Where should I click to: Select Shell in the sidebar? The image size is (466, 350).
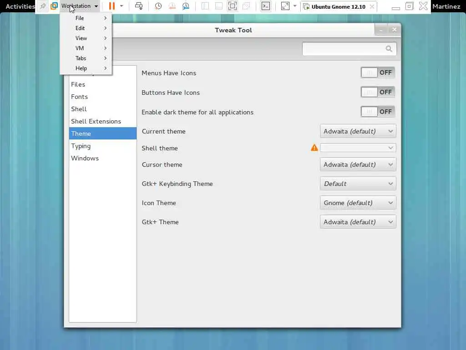(102, 109)
